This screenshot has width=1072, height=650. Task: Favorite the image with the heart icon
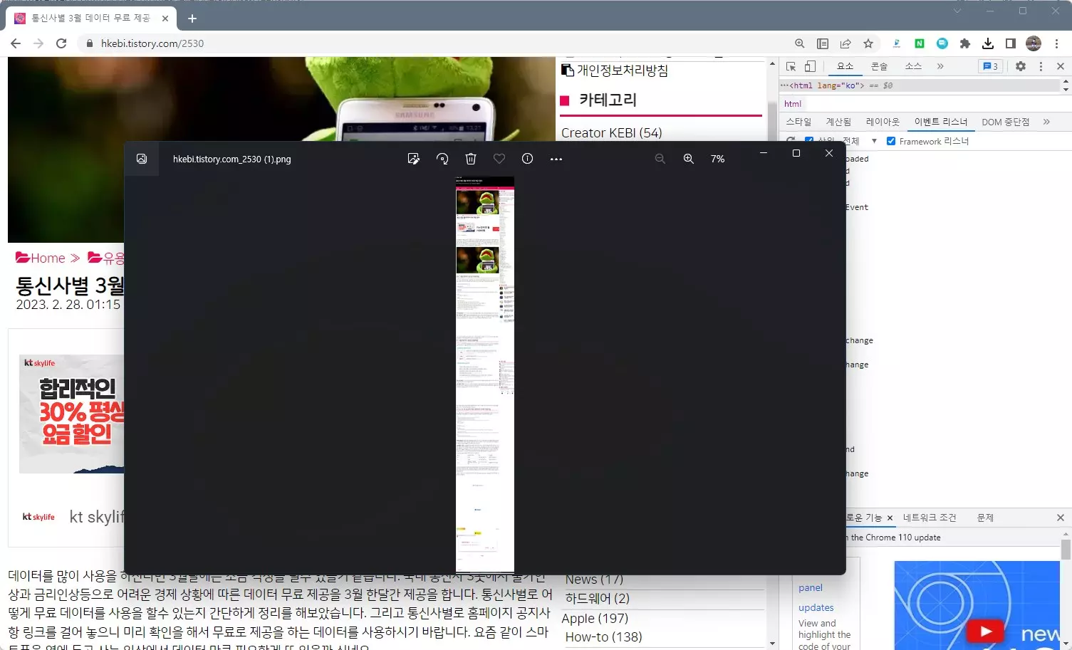[x=499, y=159]
